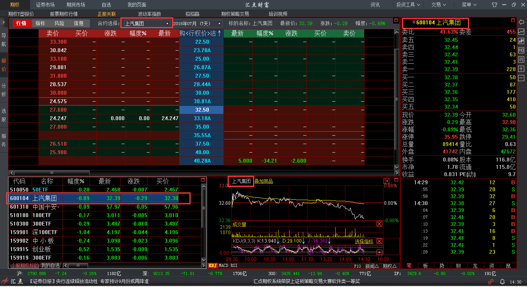Toggle the 信息 view button
The width and height of the screenshot is (527, 287).
point(79,23)
